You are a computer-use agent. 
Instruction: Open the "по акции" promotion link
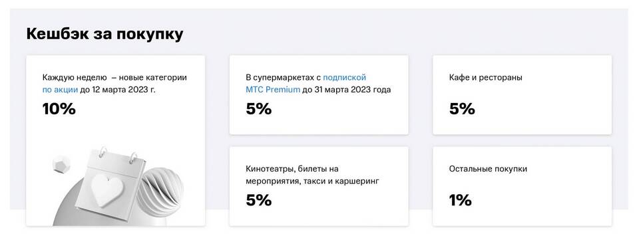(60, 90)
